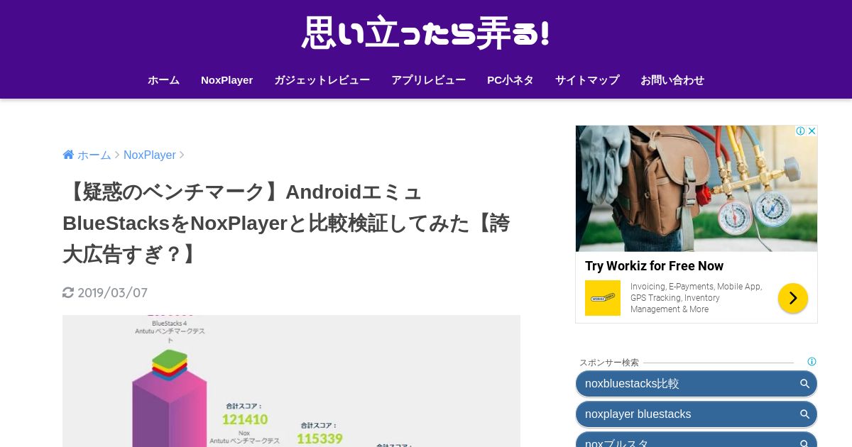Follow the NoxPlayer breadcrumb link
This screenshot has width=852, height=447.
point(149,155)
